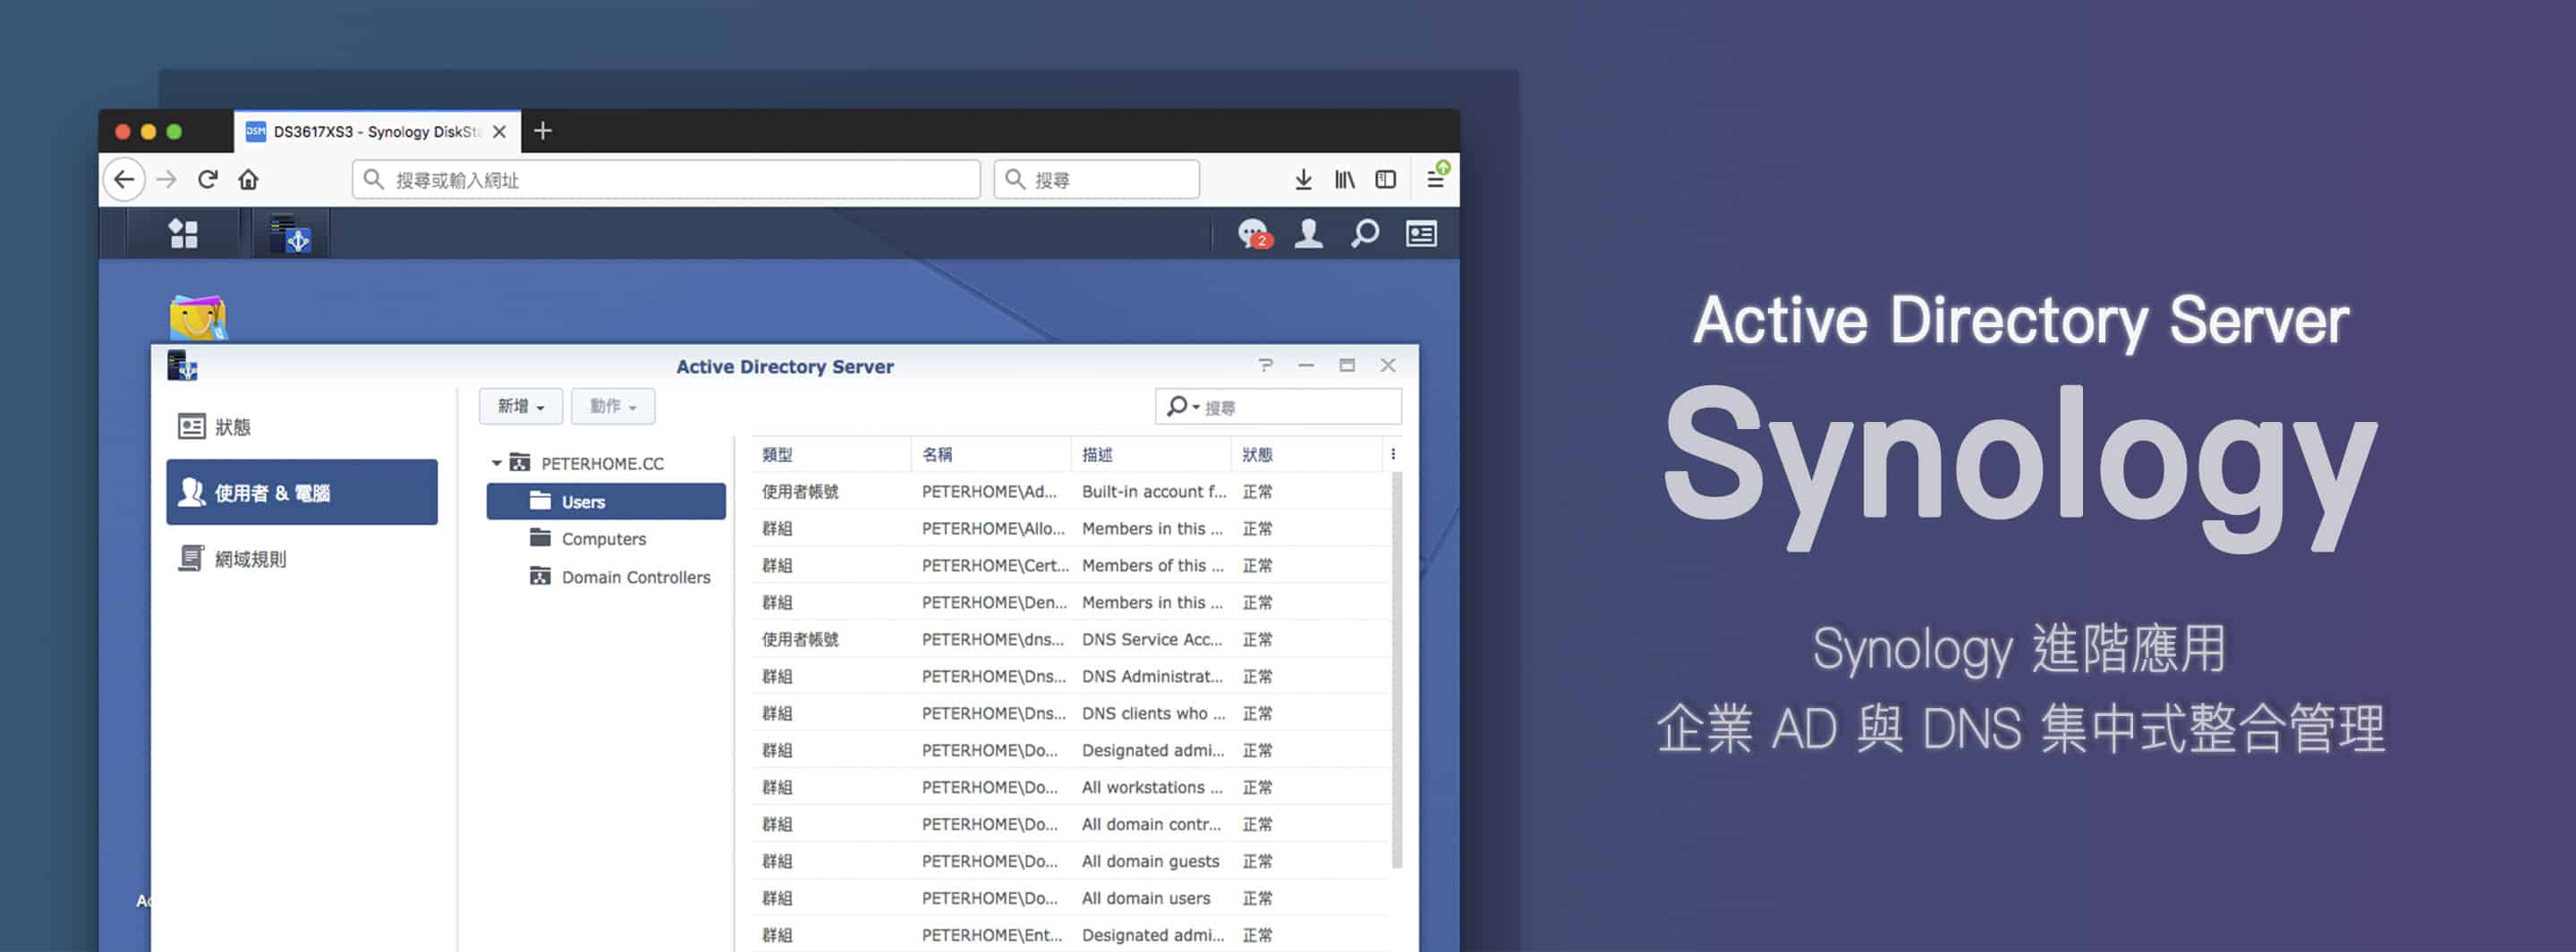The height and width of the screenshot is (952, 2576).
Task: Open DSM notifications chat bubble icon
Action: [x=1253, y=234]
